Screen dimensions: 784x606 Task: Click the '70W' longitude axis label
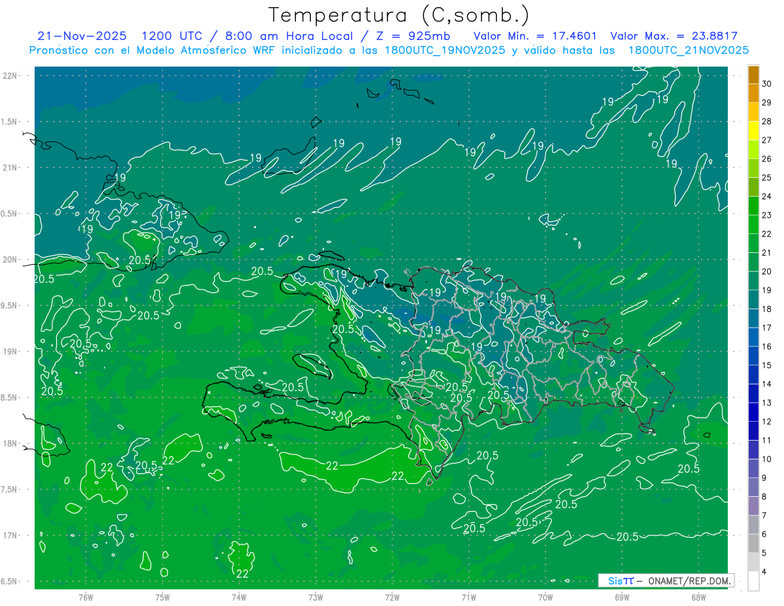point(546,598)
